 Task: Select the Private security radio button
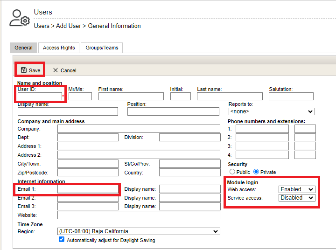[x=256, y=172]
